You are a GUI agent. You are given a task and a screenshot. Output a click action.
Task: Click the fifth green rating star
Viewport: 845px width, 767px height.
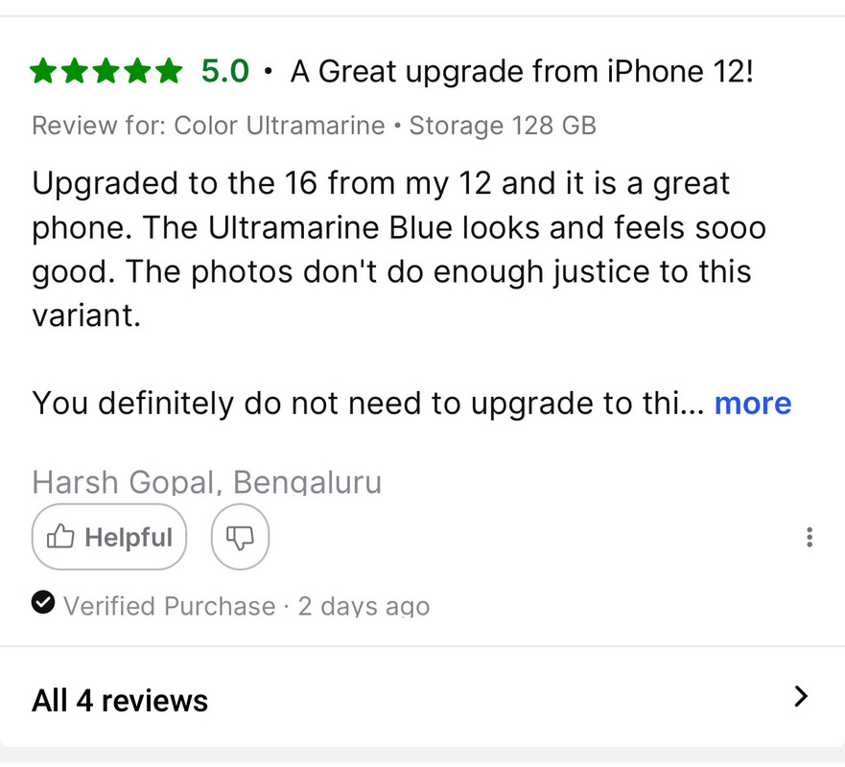click(170, 71)
